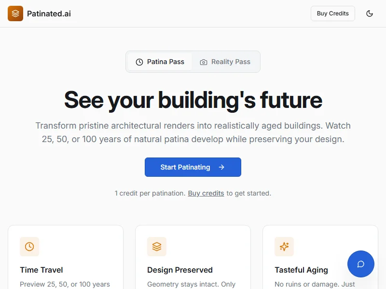386x289 pixels.
Task: Click the See your building's future headline
Action: pyautogui.click(x=193, y=100)
